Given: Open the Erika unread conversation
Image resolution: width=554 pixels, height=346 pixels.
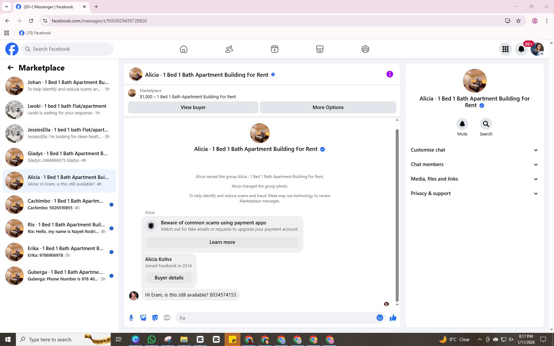Looking at the screenshot, I should (x=59, y=252).
